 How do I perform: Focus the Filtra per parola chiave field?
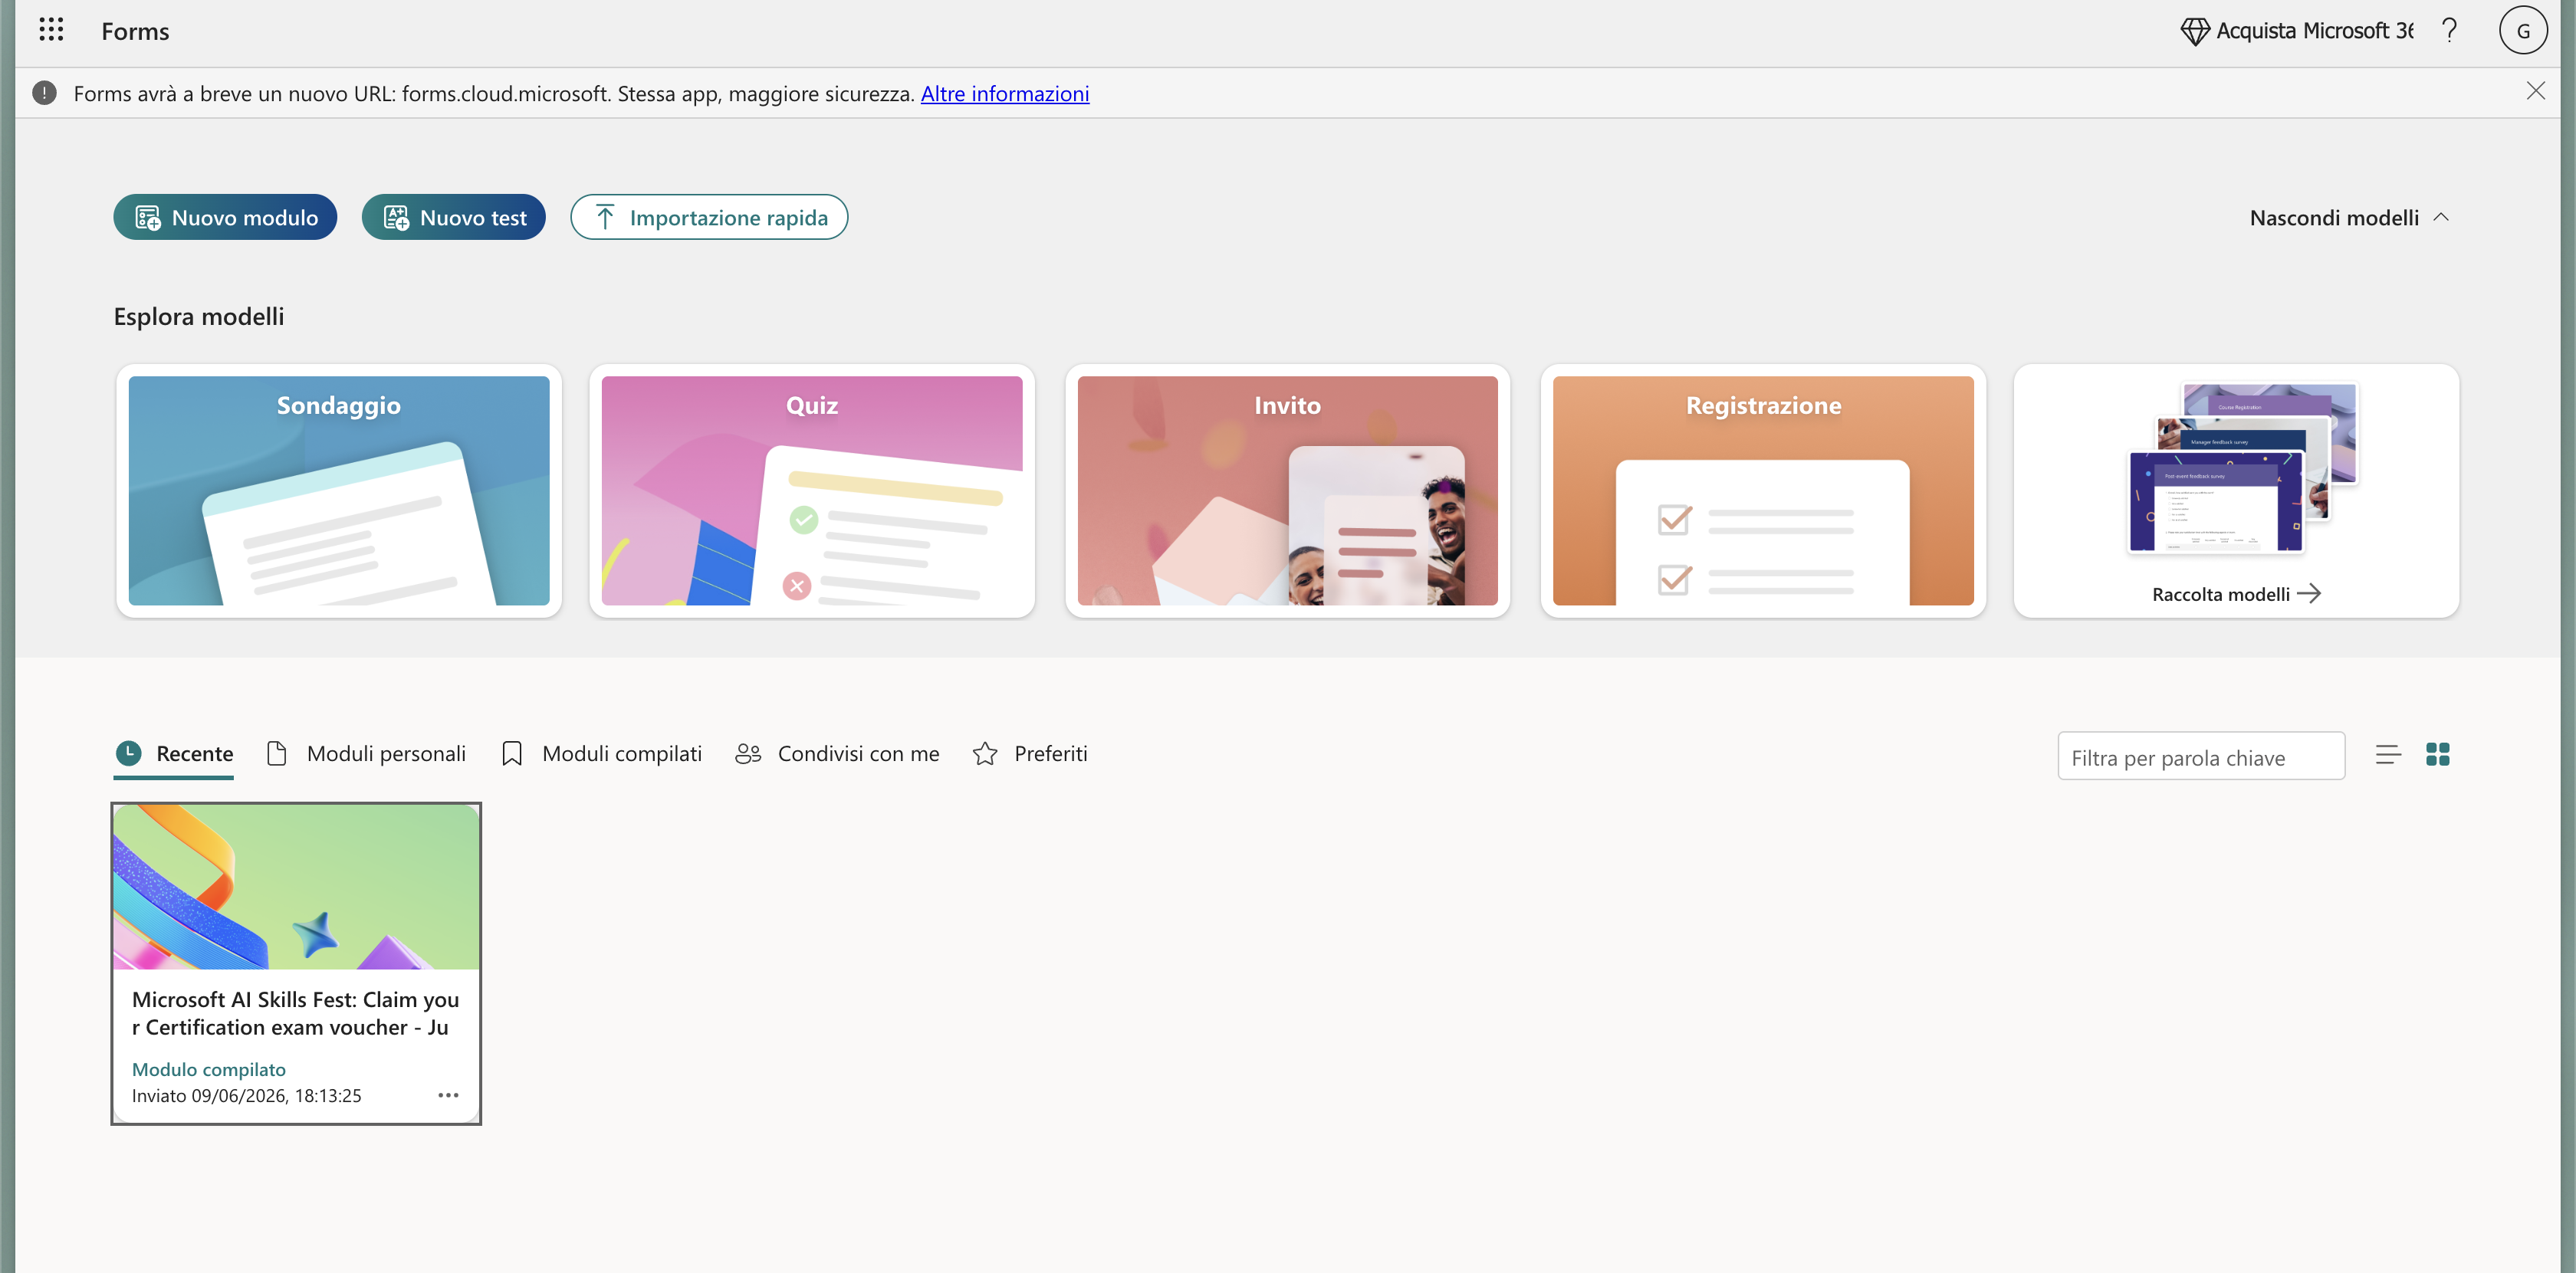(2201, 757)
